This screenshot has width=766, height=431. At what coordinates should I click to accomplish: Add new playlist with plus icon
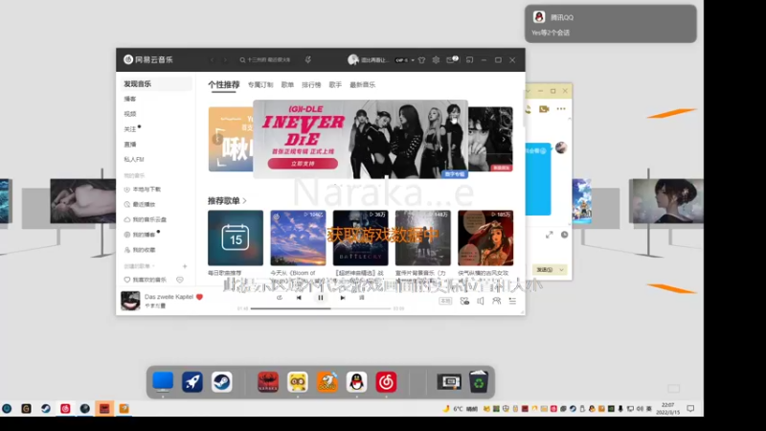pos(185,266)
